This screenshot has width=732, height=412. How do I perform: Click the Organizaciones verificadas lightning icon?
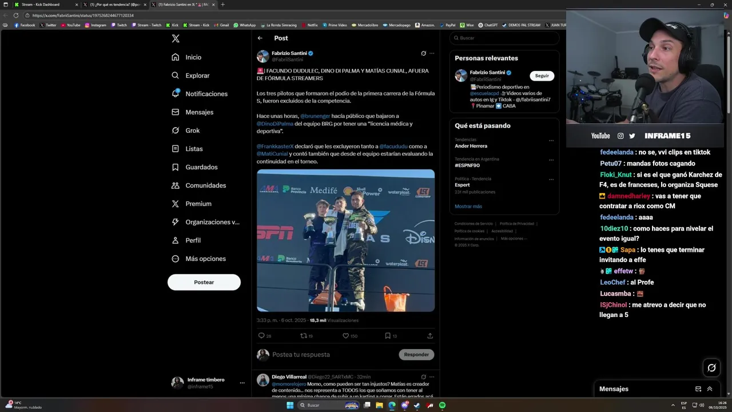(176, 222)
